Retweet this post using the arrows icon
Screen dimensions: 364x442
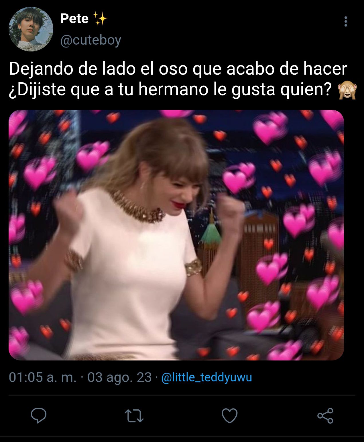pyautogui.click(x=134, y=416)
